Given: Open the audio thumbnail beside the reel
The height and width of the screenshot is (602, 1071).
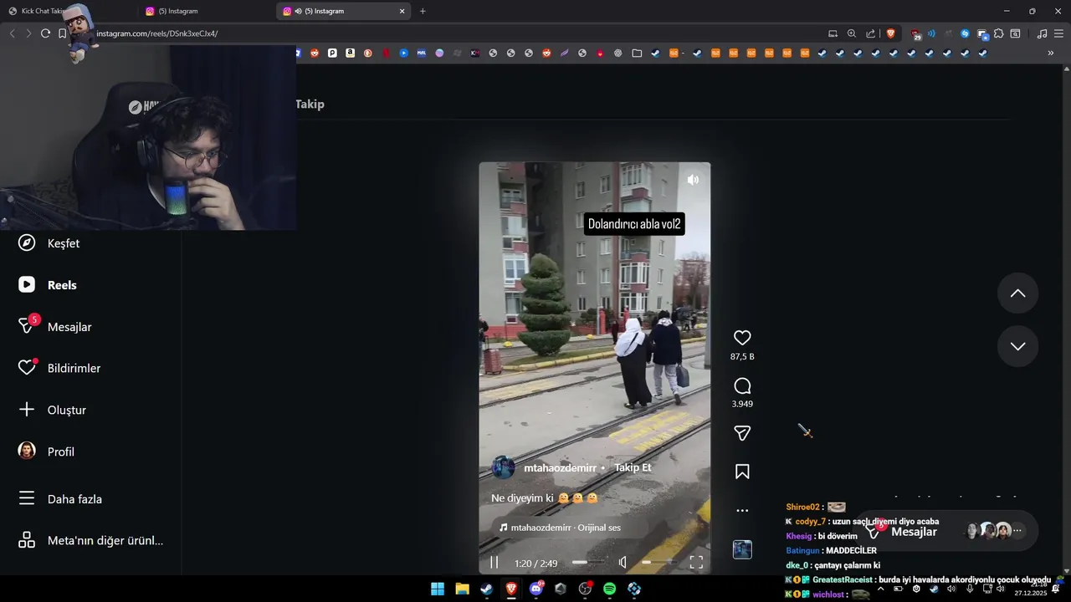Looking at the screenshot, I should (x=742, y=549).
